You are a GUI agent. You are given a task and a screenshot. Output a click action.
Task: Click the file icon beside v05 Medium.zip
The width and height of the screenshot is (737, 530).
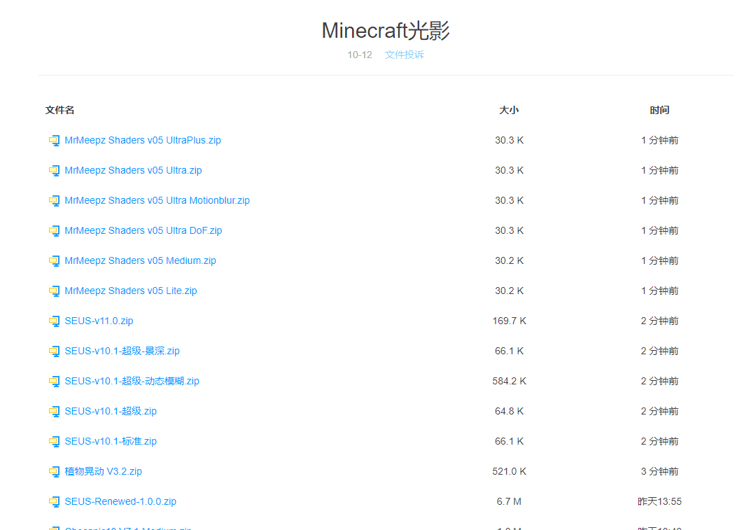point(54,261)
